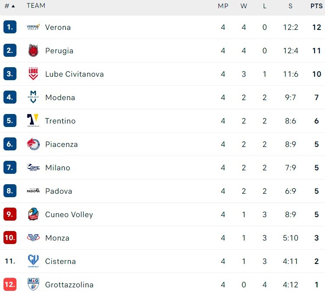
Task: Click the red rank 12 badge
Action: pyautogui.click(x=10, y=285)
